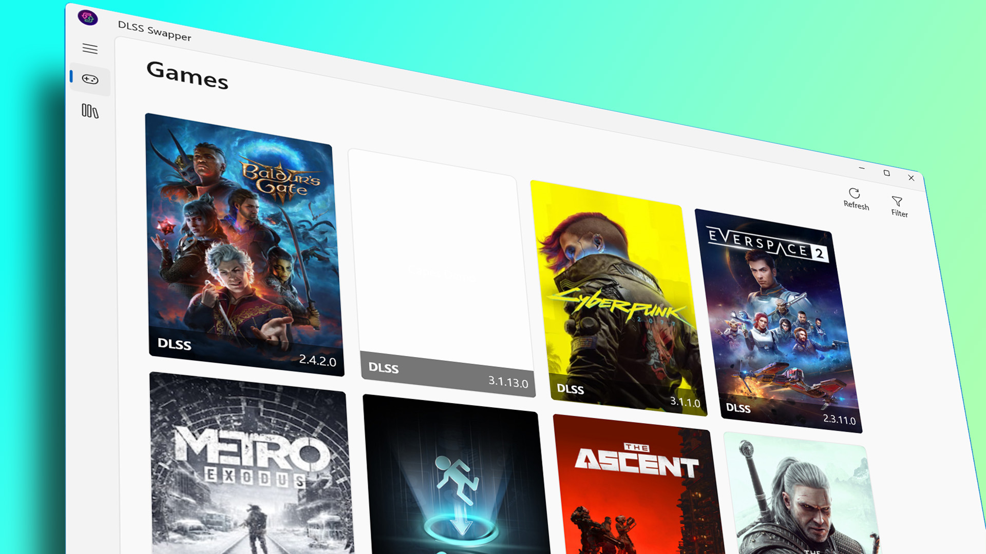Viewport: 986px width, 554px height.
Task: Click DLSS version 3.1.13.0 label
Action: point(508,382)
